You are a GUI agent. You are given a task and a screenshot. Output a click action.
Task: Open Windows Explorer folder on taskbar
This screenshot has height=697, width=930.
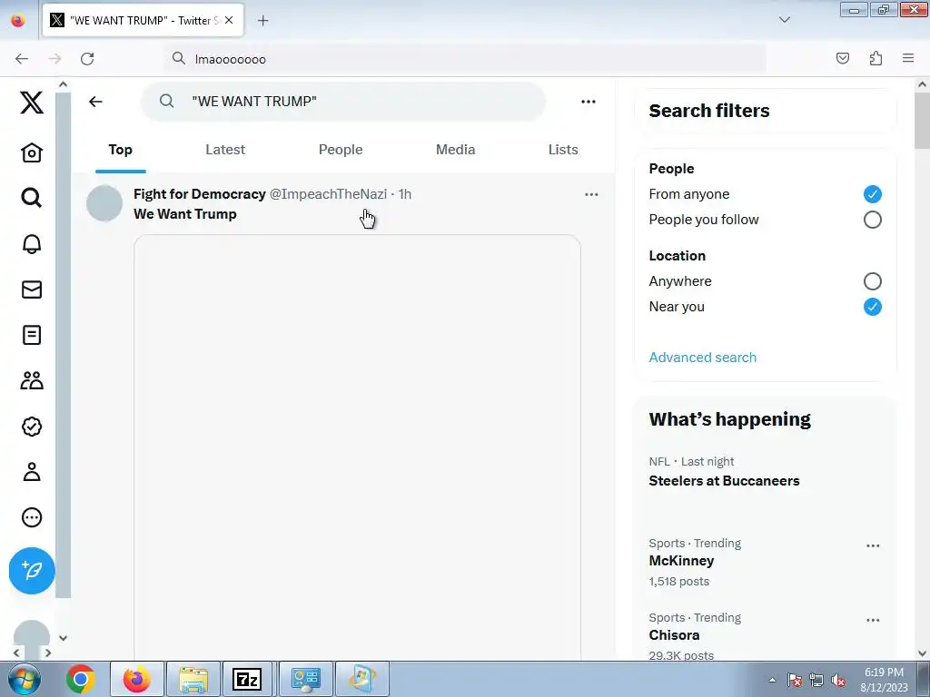[x=193, y=679]
